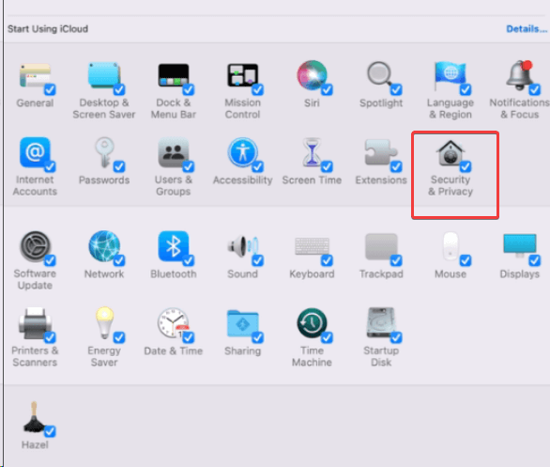Uncheck the Sharing pane checkbox

258,337
